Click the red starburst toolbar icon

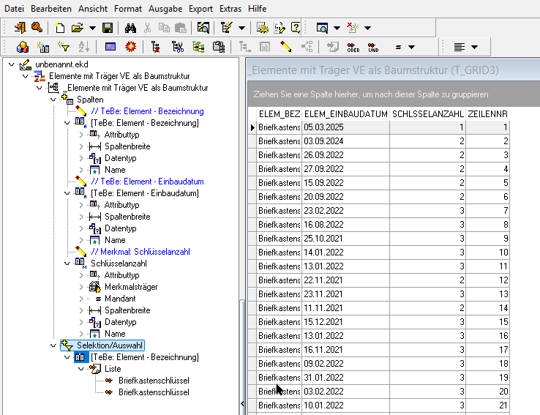click(131, 47)
